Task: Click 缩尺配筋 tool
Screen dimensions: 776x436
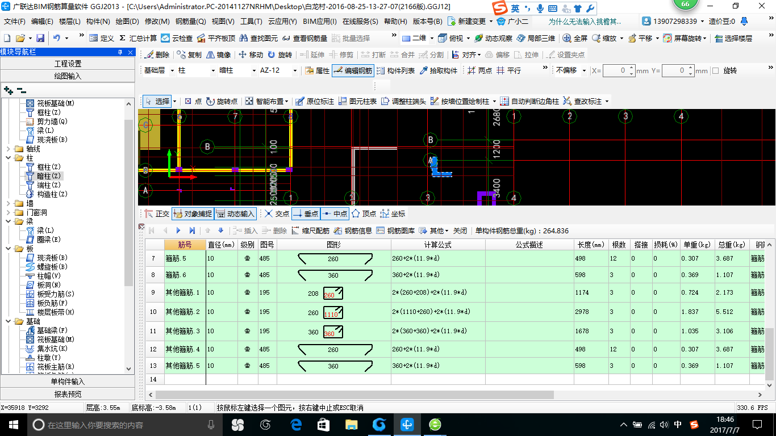Action: pyautogui.click(x=310, y=230)
